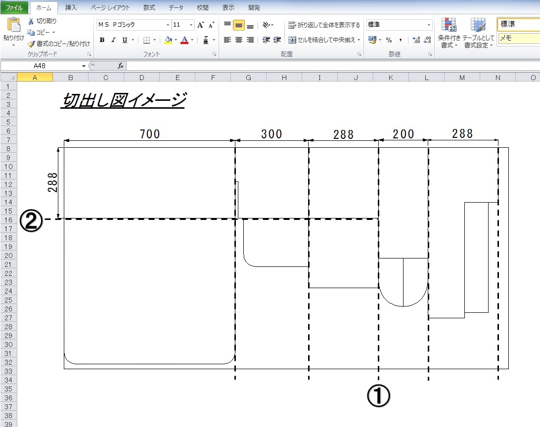Select row 16 header

coord(8,220)
